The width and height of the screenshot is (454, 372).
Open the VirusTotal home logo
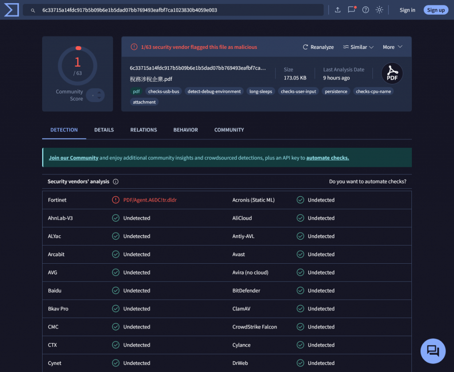tap(12, 10)
